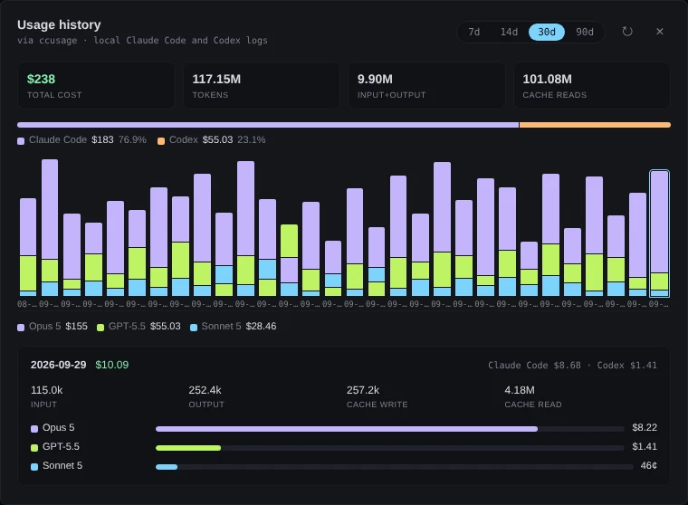Screen dimensions: 688x505
Task: Click the purple swatch beside Claude Code $183
Action: coord(21,141)
